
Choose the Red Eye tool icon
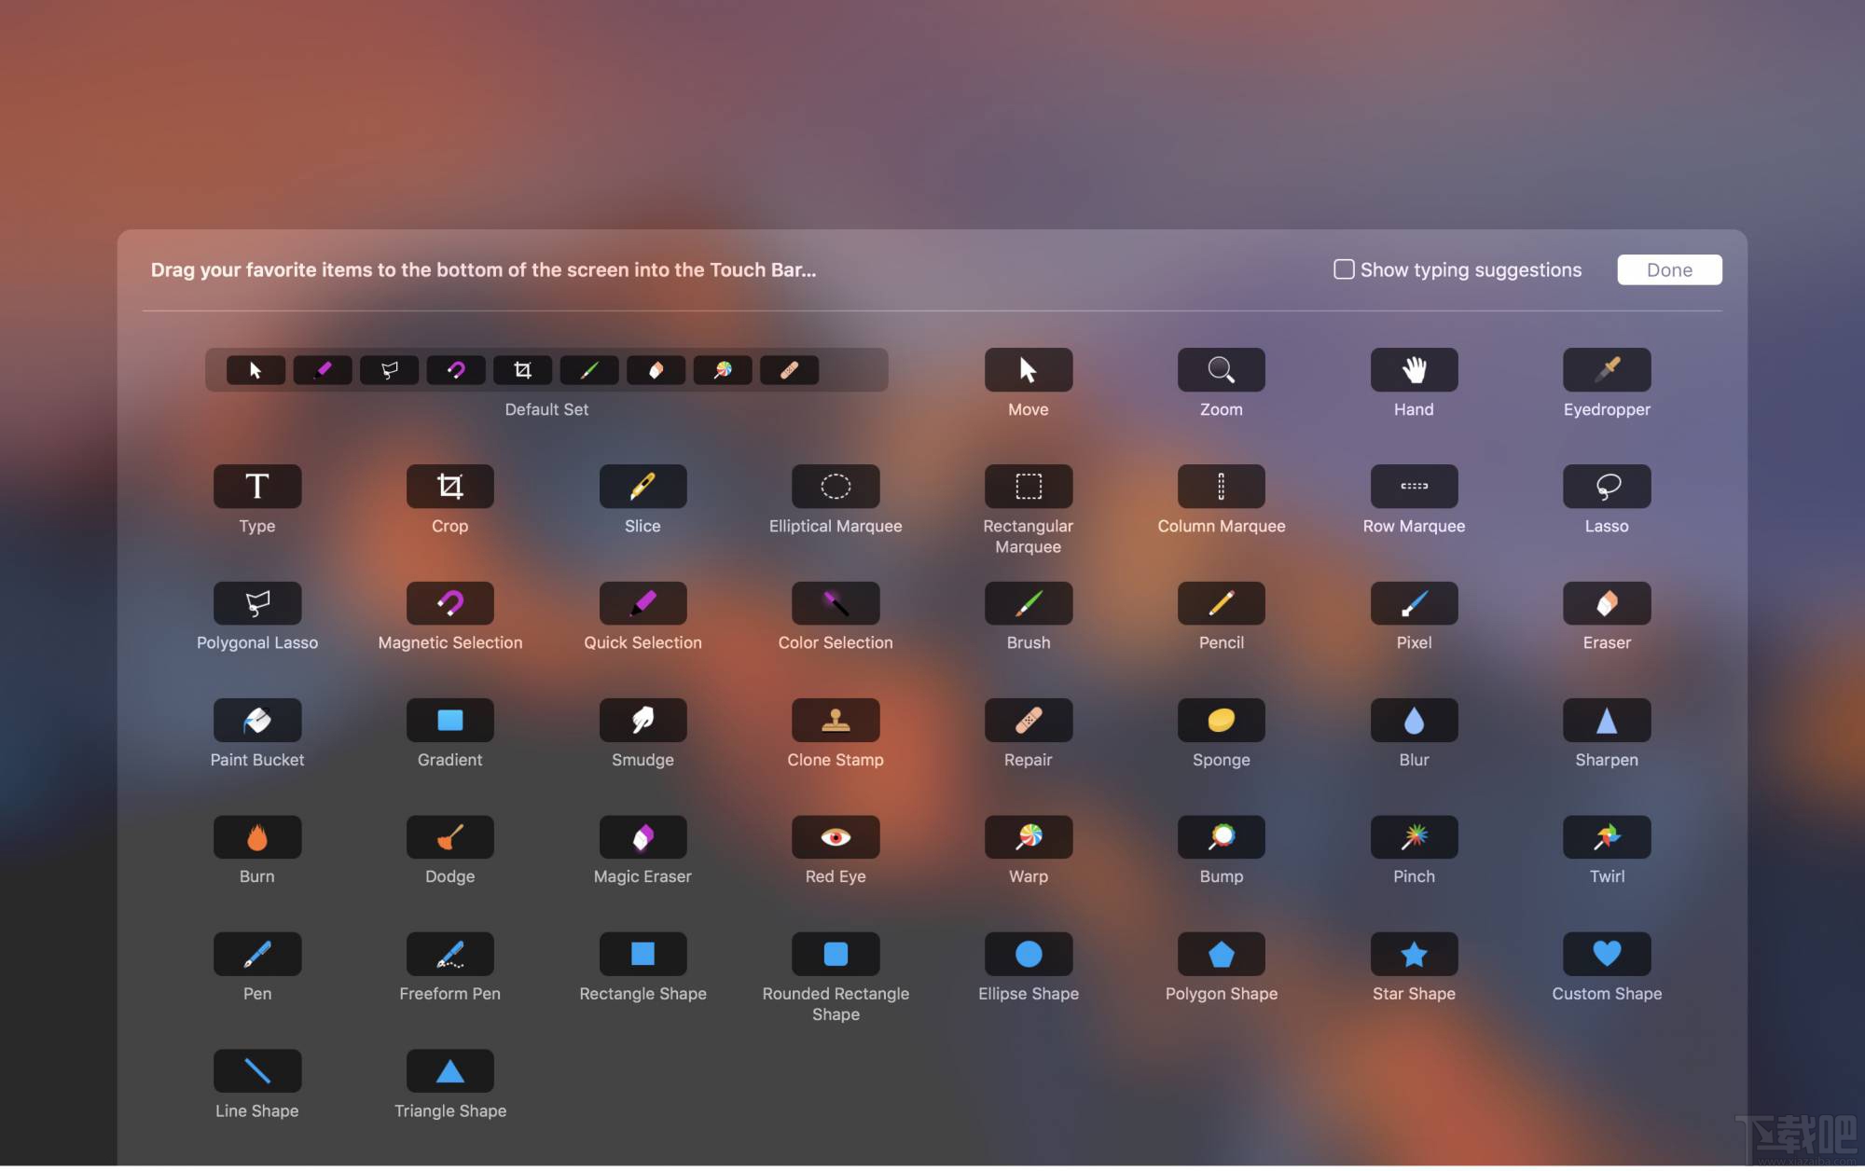(835, 837)
